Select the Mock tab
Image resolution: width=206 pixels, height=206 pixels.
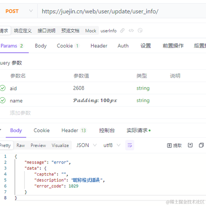pyautogui.click(x=90, y=31)
